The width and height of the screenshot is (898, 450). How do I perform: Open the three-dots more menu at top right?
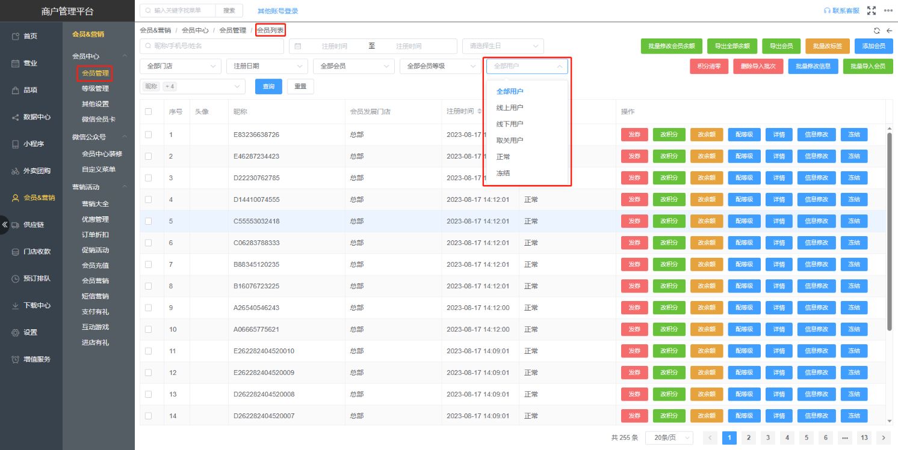pyautogui.click(x=888, y=11)
